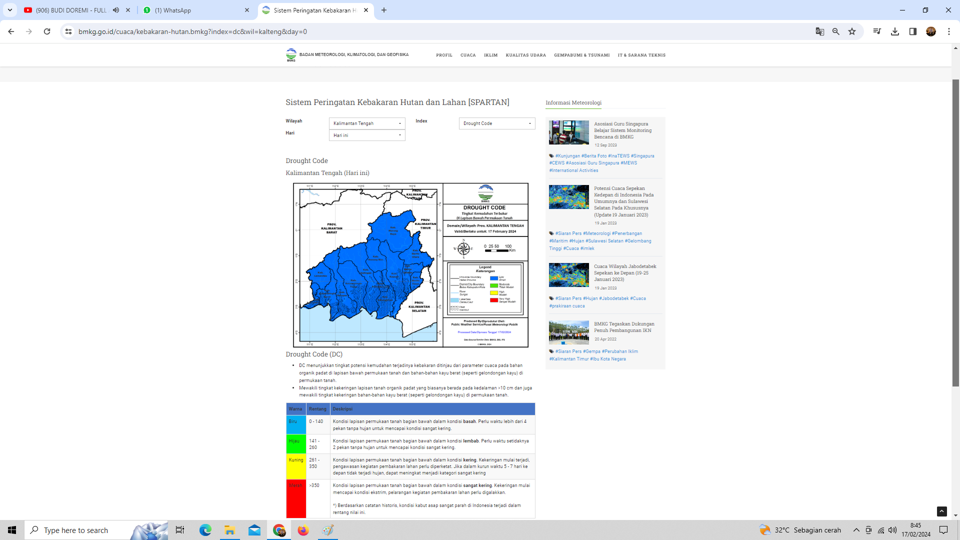Open a new browser tab
The width and height of the screenshot is (960, 540).
(384, 10)
